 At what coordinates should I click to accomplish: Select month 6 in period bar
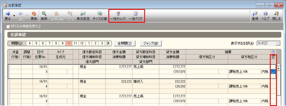coord(43,43)
